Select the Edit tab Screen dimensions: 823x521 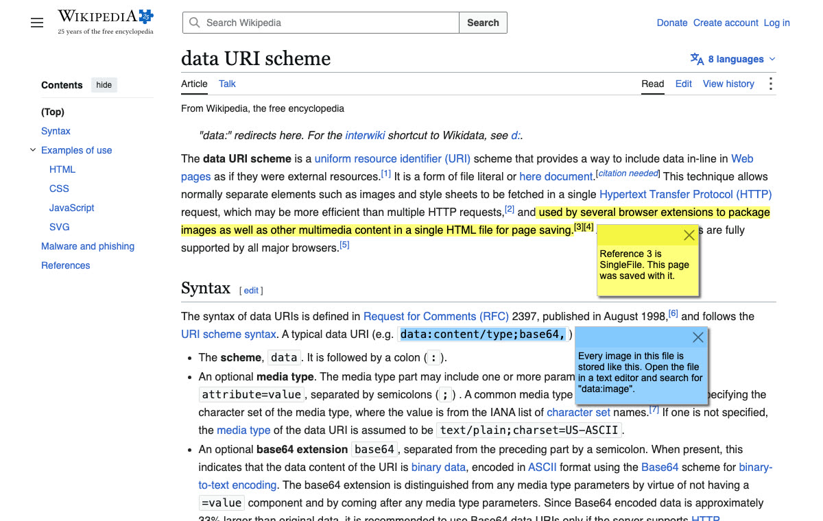(684, 84)
